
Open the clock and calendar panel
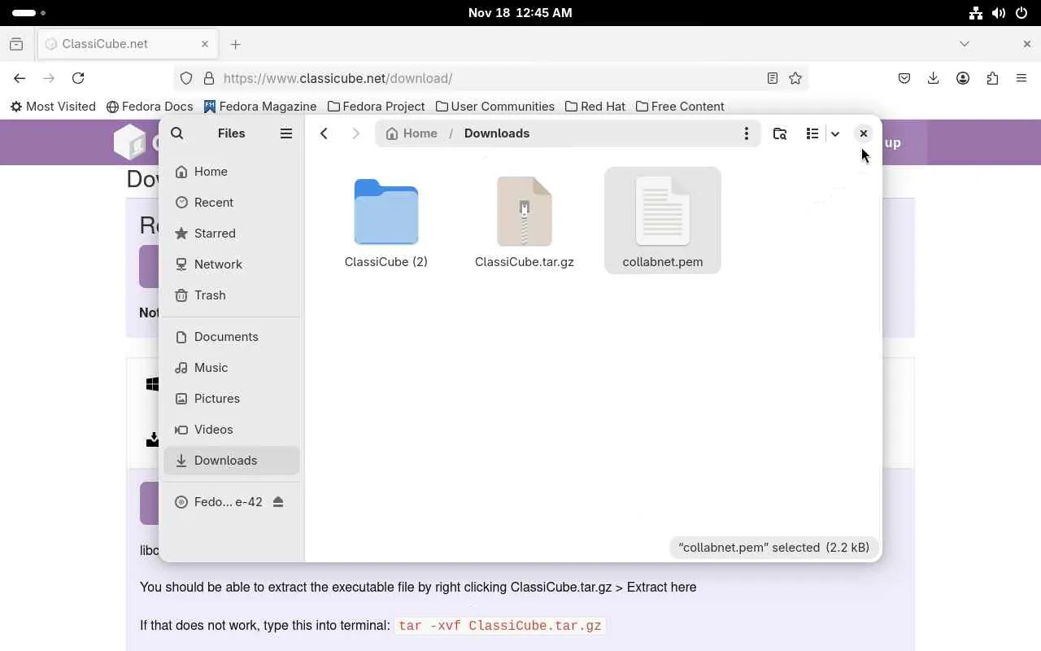tap(520, 13)
